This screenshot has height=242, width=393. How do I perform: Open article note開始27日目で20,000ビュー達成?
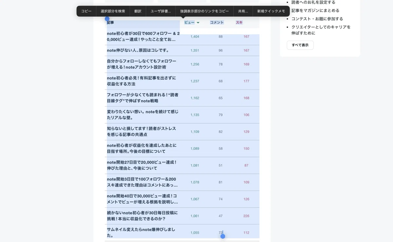[142, 165]
